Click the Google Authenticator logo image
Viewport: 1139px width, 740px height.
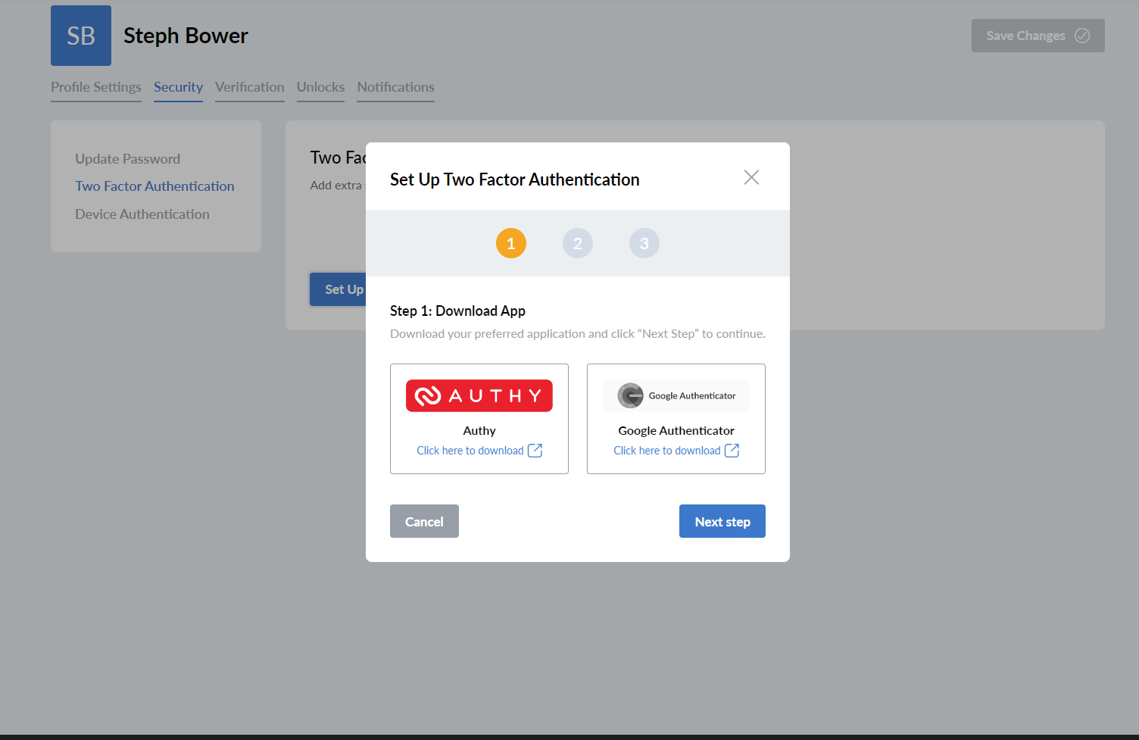(x=676, y=395)
